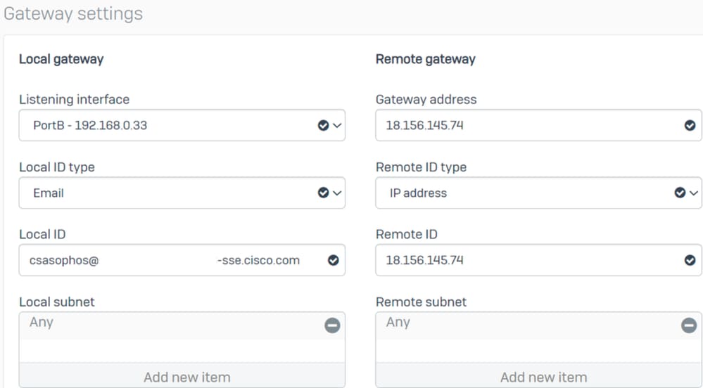
Task: Click the Listening interface label
Action: [x=75, y=100]
